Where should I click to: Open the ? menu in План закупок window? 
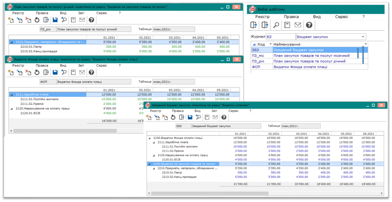coord(120,13)
